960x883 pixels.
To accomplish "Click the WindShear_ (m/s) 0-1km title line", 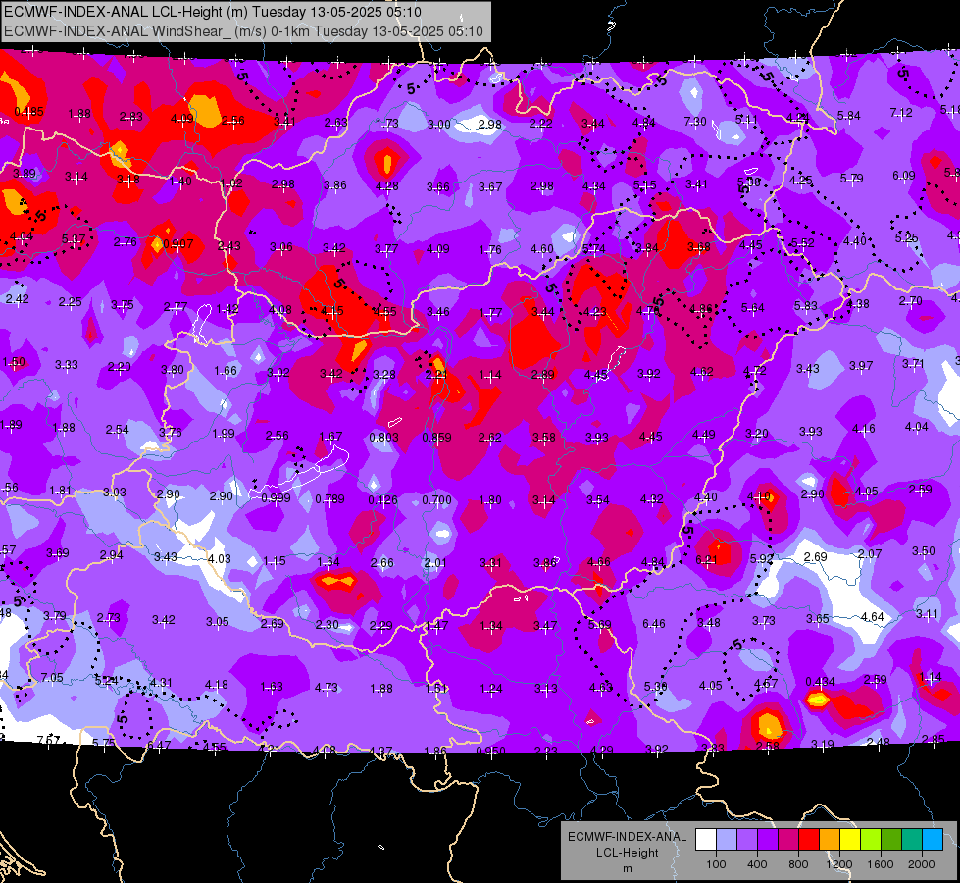I will (243, 31).
